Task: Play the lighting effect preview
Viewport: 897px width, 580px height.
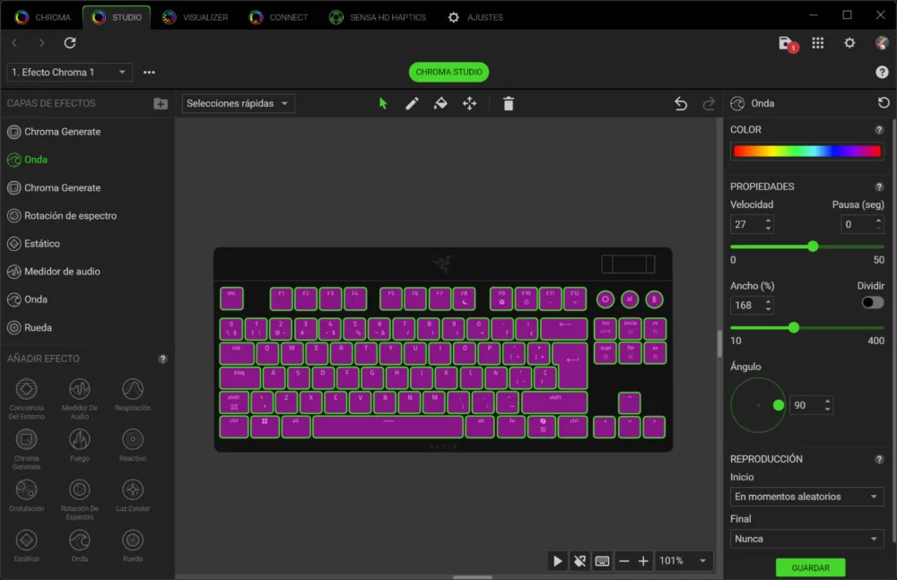Action: (x=557, y=561)
